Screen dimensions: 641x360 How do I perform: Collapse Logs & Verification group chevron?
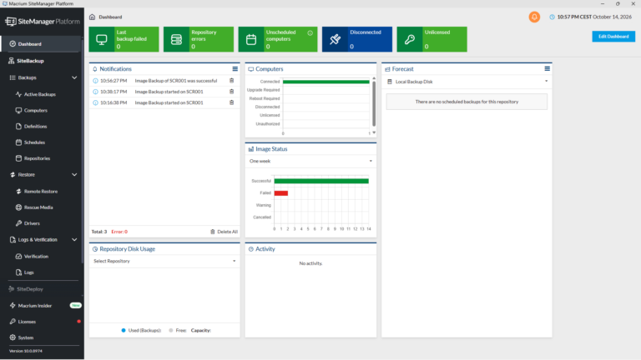coord(74,240)
